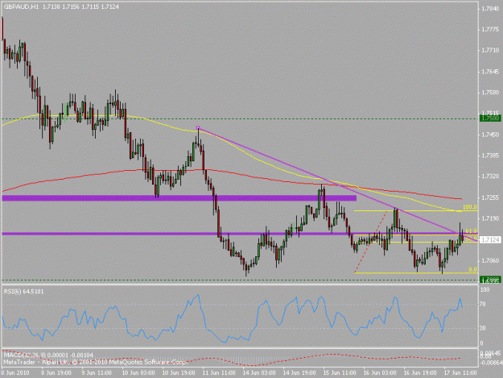
Task: Click the 8 Jun 2010 time axis label
Action: (15, 373)
